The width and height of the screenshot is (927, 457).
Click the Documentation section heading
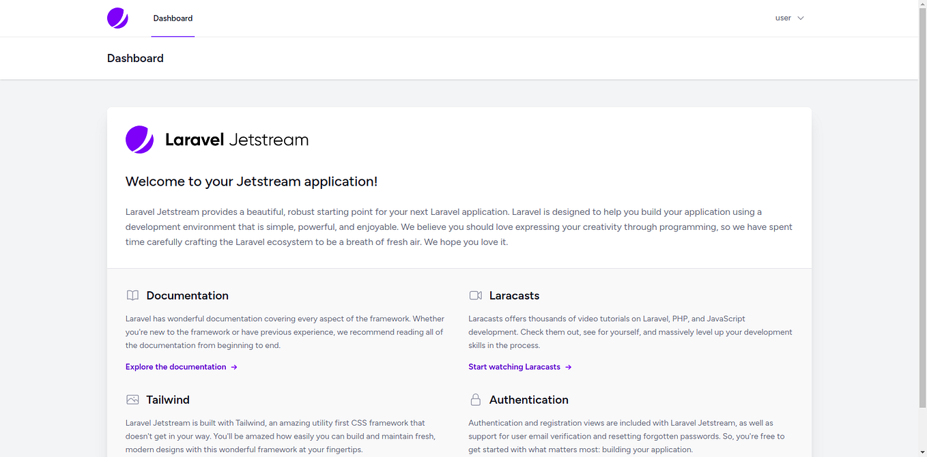click(187, 295)
